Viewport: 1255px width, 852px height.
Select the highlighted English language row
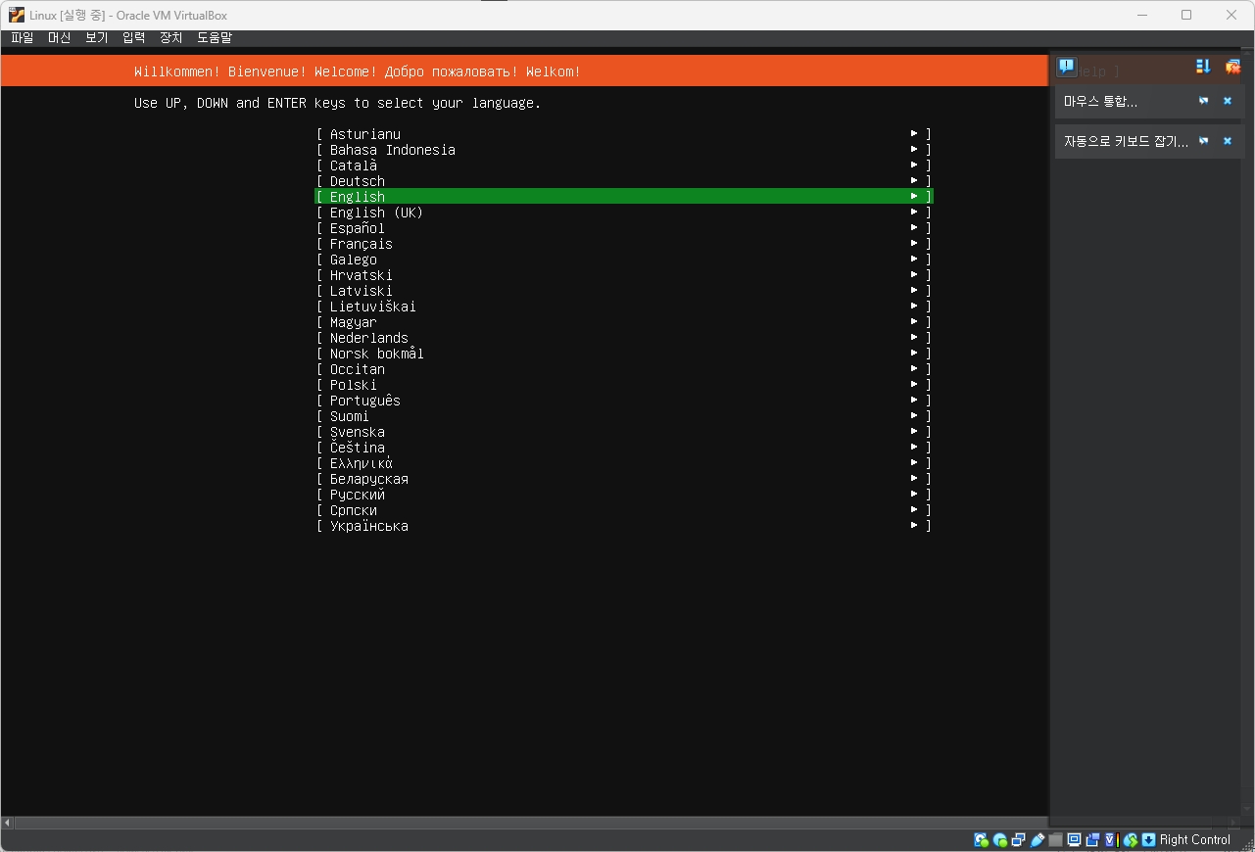tap(624, 197)
